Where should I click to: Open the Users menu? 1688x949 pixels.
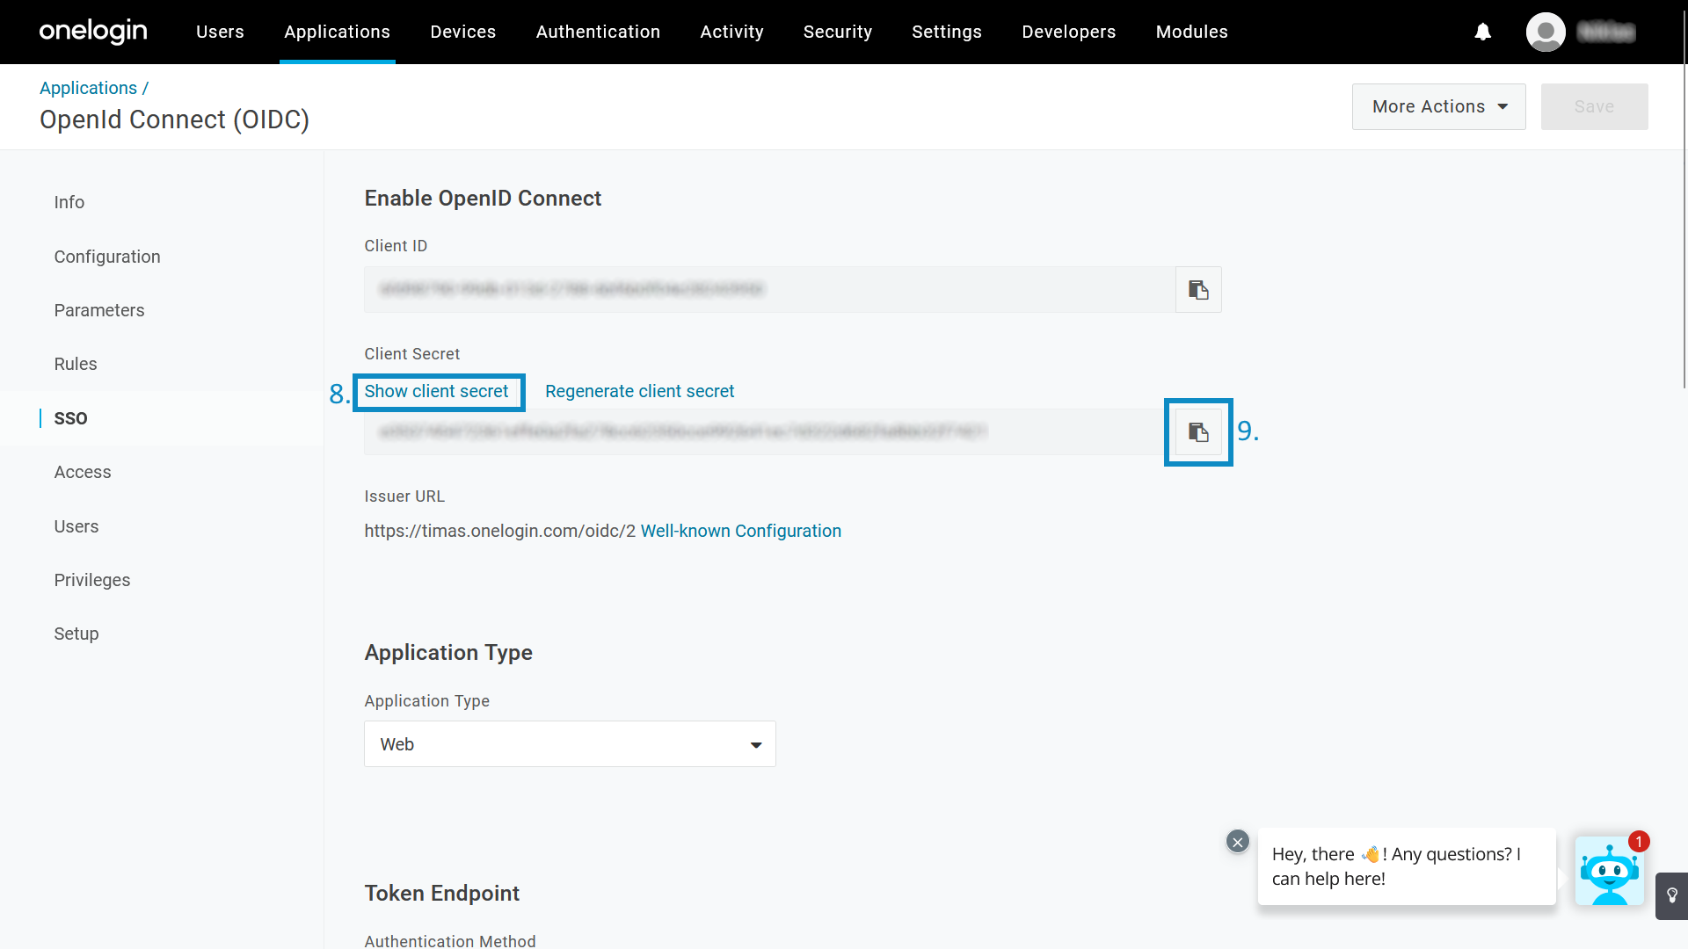point(220,32)
